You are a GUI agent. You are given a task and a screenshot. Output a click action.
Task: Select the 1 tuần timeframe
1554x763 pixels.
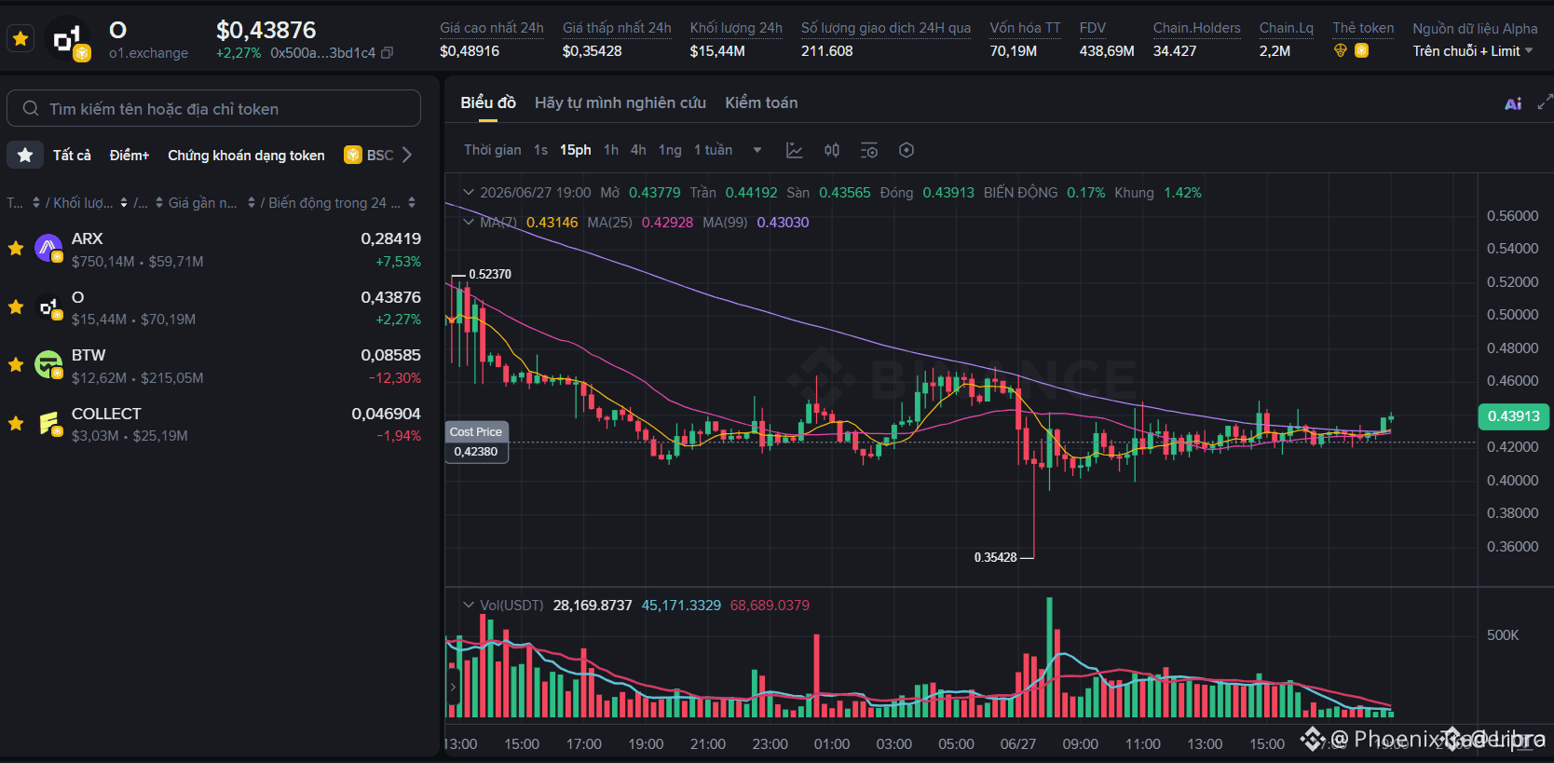pyautogui.click(x=713, y=150)
